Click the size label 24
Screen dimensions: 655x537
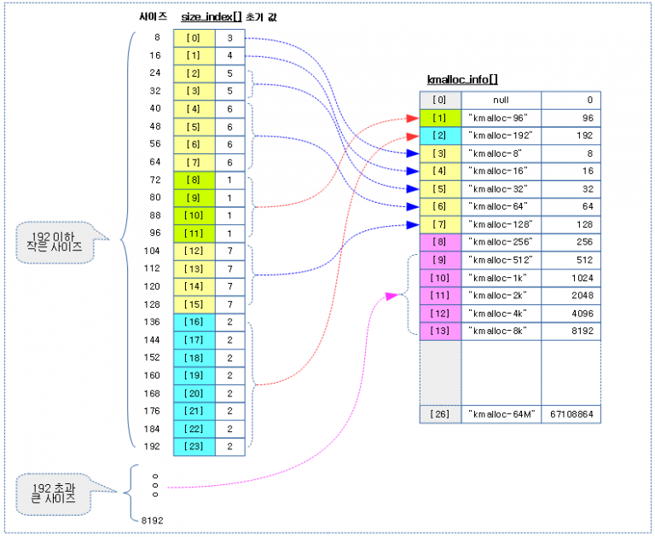[155, 72]
